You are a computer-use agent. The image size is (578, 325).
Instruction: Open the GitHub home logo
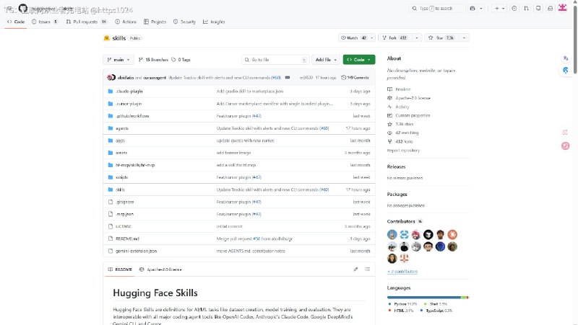tap(23, 8)
